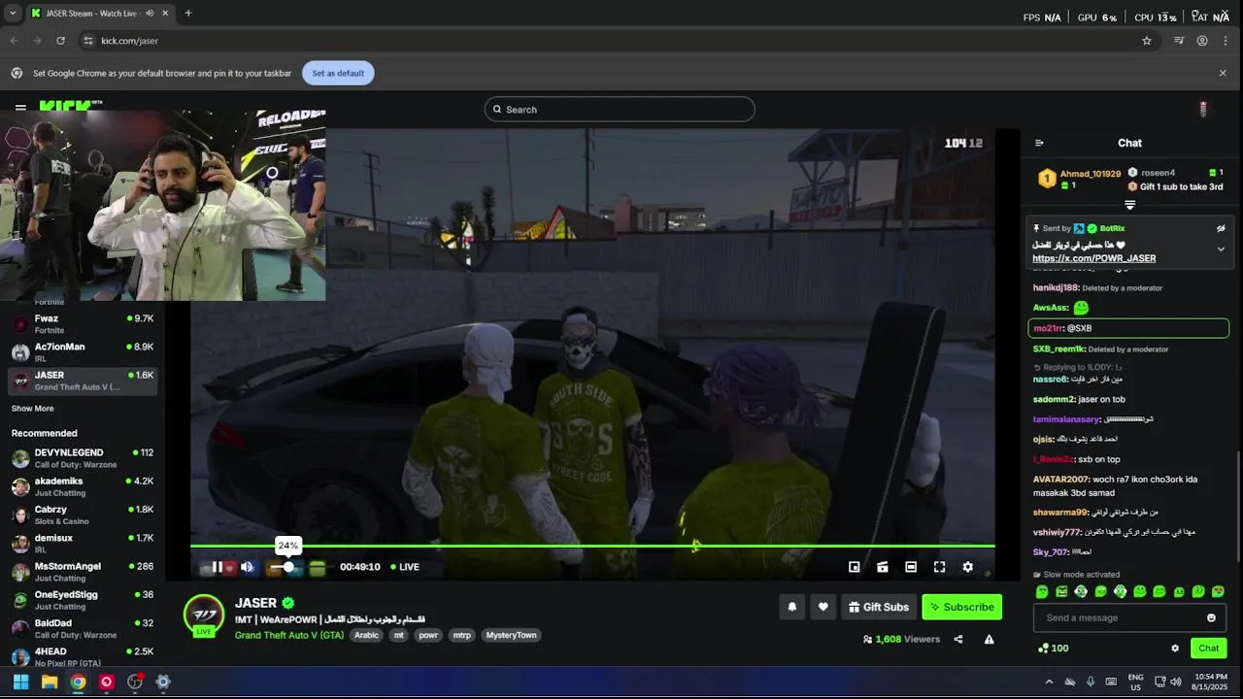This screenshot has height=699, width=1243.
Task: Expand the pinned message with the chevron
Action: pyautogui.click(x=1221, y=249)
